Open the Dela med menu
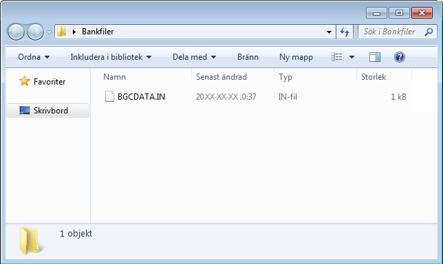This screenshot has width=443, height=264. click(x=195, y=57)
